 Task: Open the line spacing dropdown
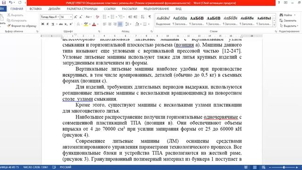point(128,24)
